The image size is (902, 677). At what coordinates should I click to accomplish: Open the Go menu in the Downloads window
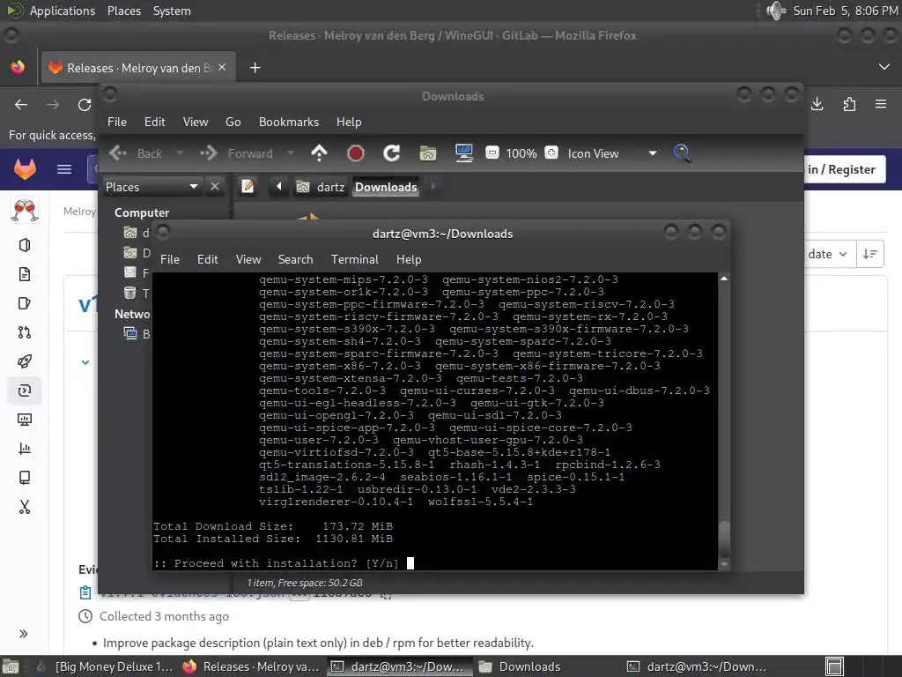click(x=233, y=122)
